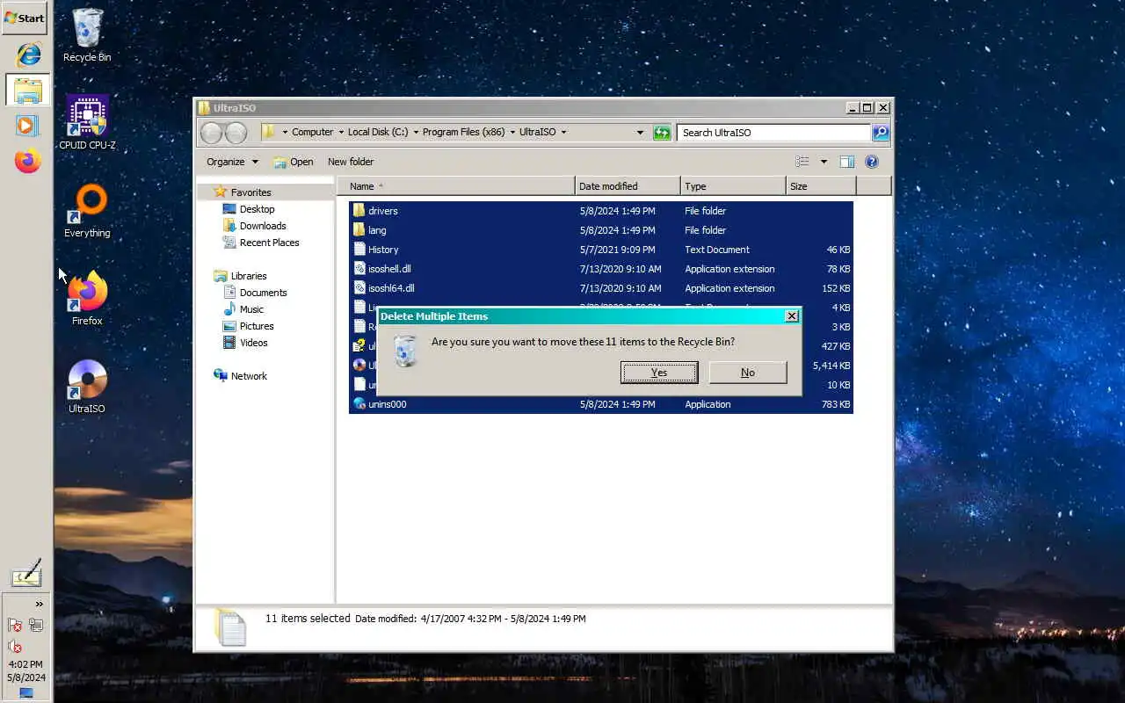Sort files by Date modified column
This screenshot has width=1125, height=703.
click(628, 186)
